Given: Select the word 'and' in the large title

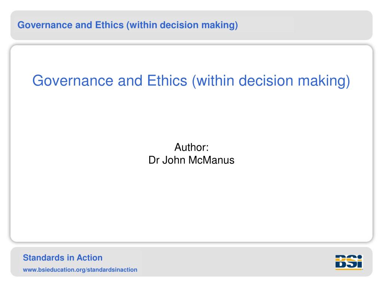Looking at the screenshot, I should click(x=130, y=81).
